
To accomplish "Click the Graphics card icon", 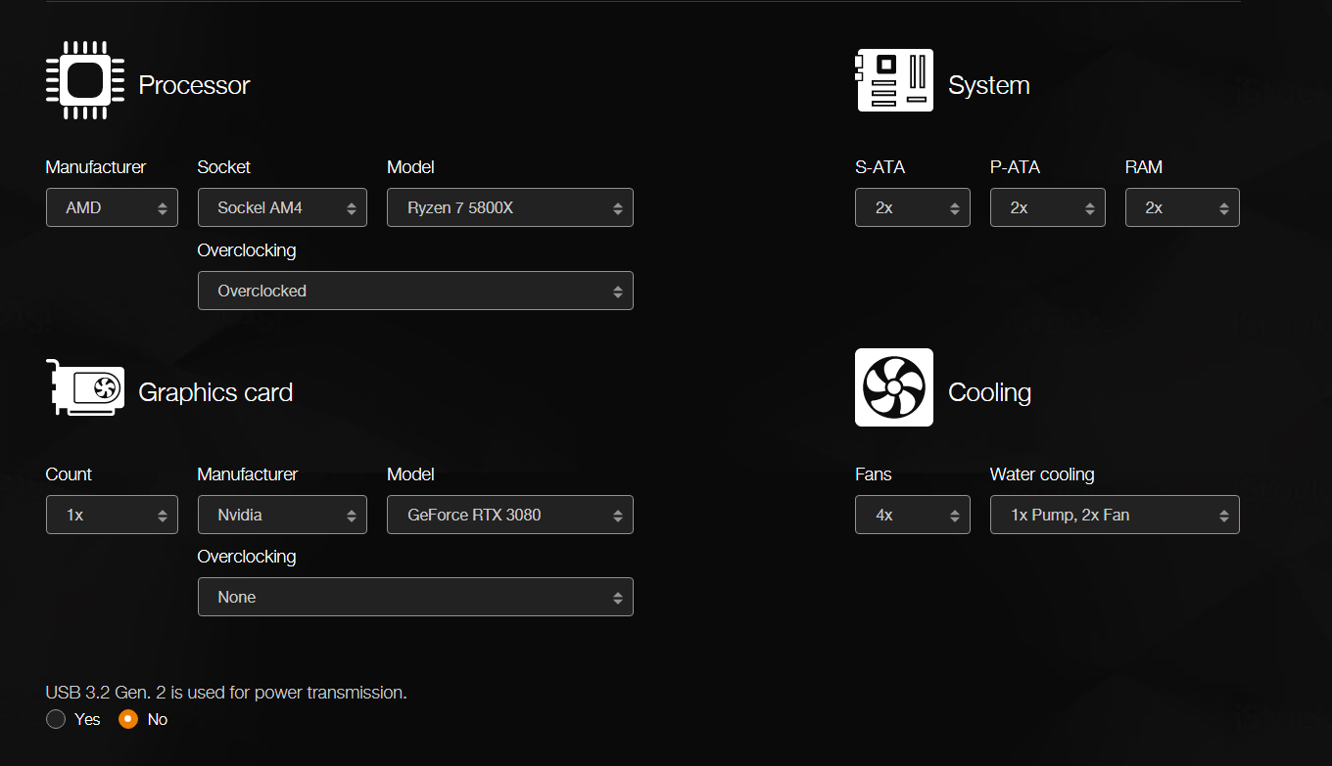I will [x=85, y=387].
